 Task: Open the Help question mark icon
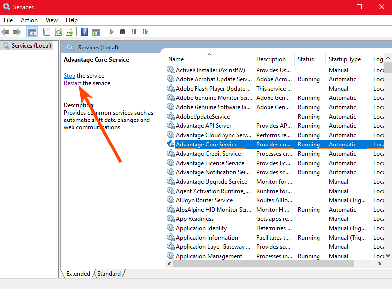(84, 32)
